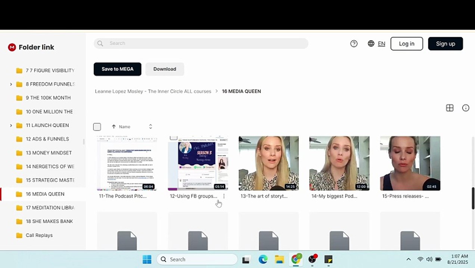Click the globe language icon
The width and height of the screenshot is (475, 268).
point(371,44)
